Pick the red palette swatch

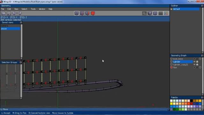[x=192, y=103]
